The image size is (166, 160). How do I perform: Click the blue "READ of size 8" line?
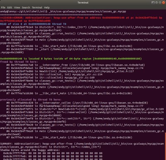click(x=33, y=24)
